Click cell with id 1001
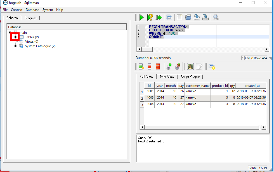The image size is (274, 172). click(149, 91)
